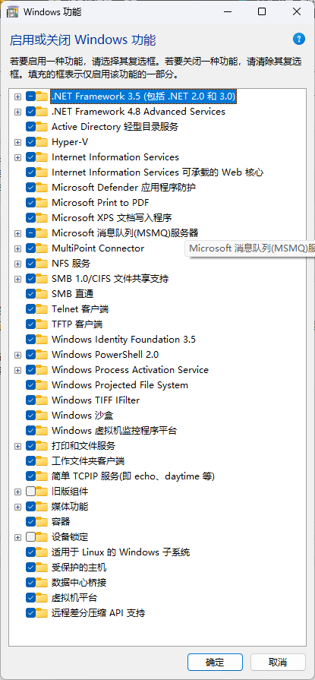Viewport: 315px width, 680px height.
Task: Enable the 旧版组件 checkbox
Action: [x=31, y=492]
